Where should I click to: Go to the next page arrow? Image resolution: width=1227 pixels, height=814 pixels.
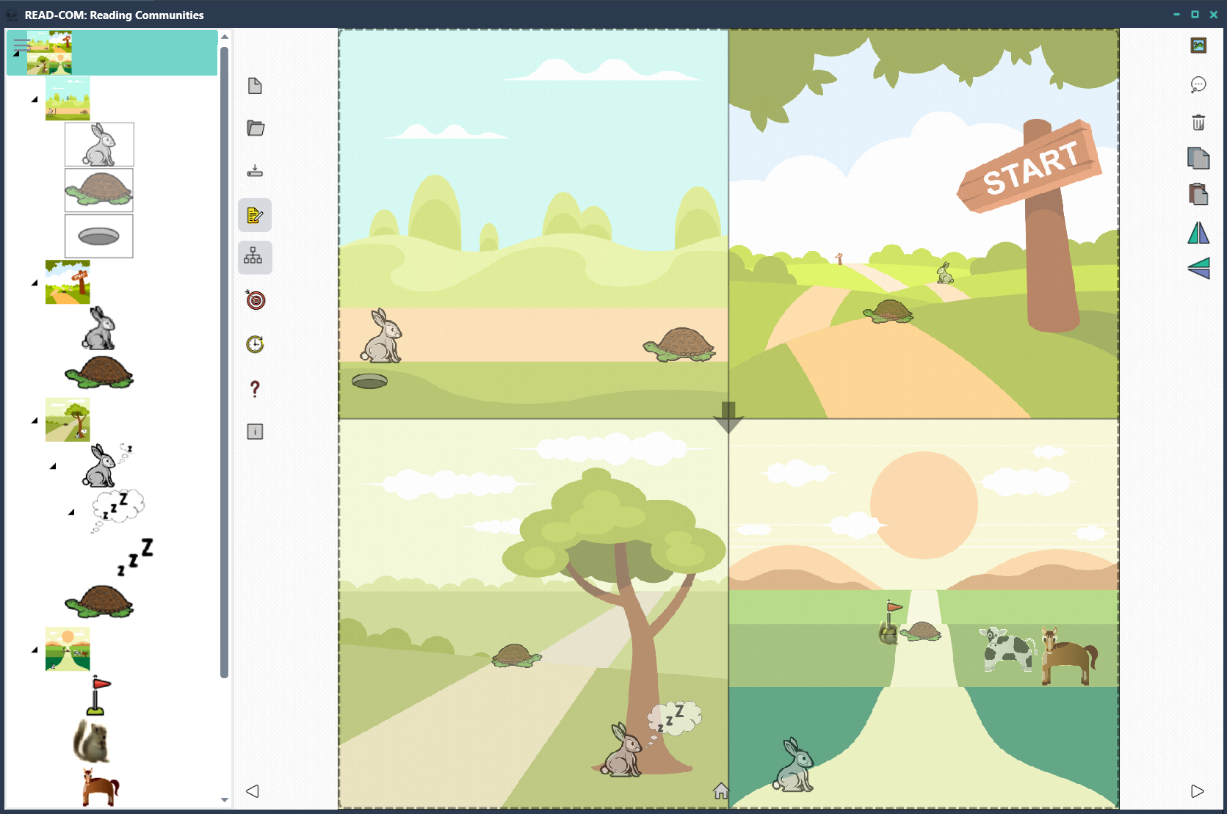(1198, 791)
